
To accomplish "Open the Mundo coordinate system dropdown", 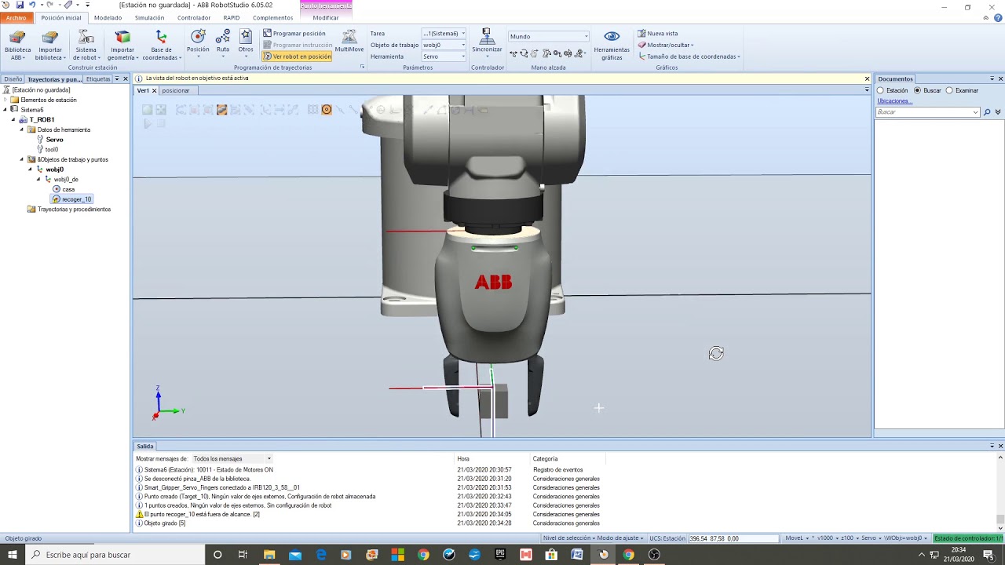I will click(x=549, y=36).
